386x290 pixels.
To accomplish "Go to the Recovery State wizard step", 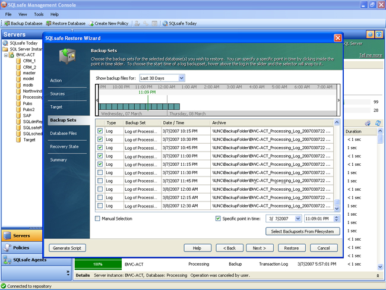I will (x=64, y=147).
